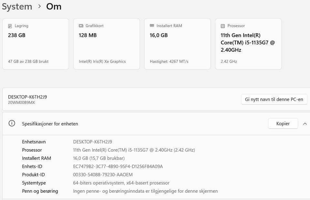Click the DESKTOP-K6TH2J9 PC name heading
This screenshot has width=310, height=200.
coord(27,97)
